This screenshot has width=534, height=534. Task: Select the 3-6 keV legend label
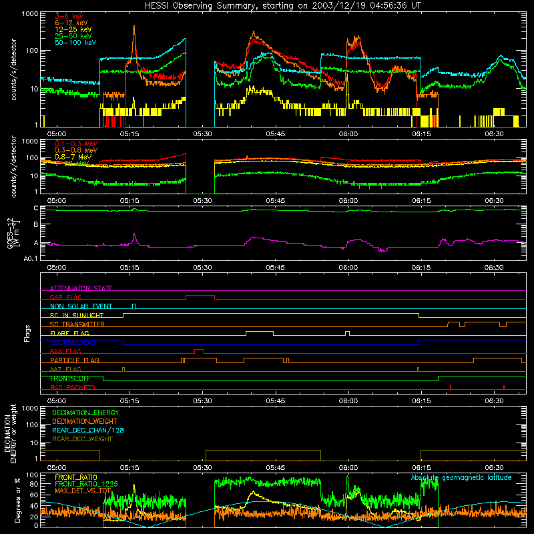pos(69,16)
